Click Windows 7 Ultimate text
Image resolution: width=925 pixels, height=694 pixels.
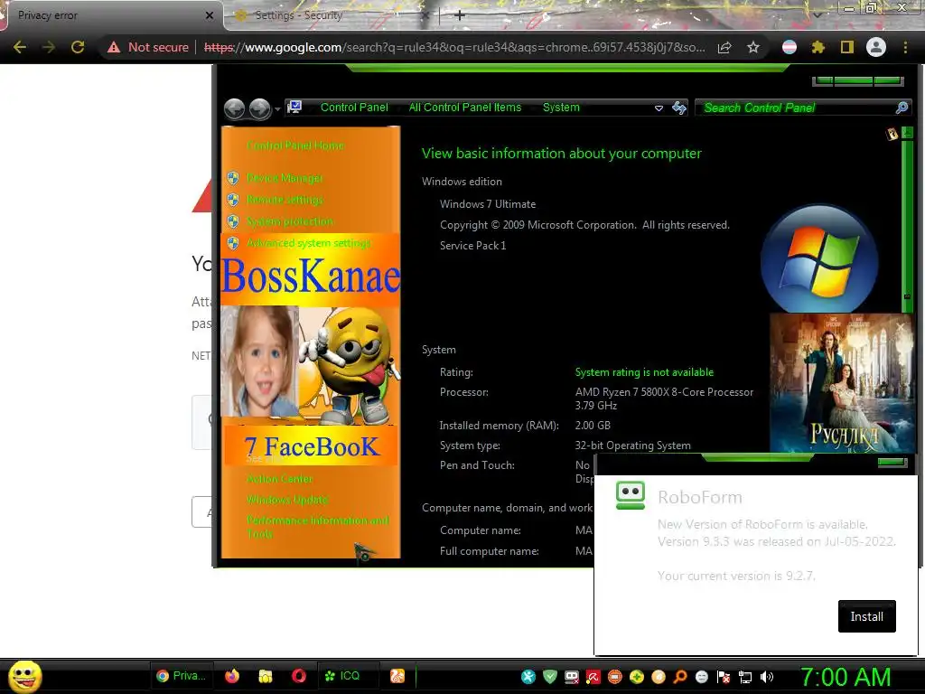[x=488, y=204]
